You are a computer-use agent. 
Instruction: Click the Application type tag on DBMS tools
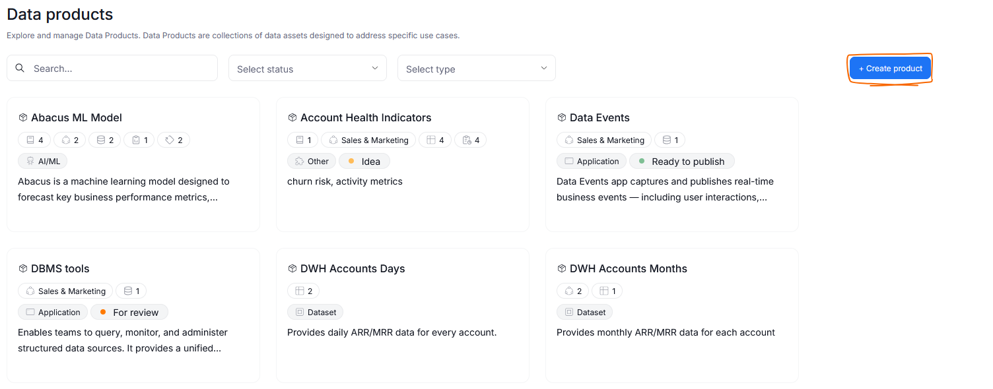point(53,312)
